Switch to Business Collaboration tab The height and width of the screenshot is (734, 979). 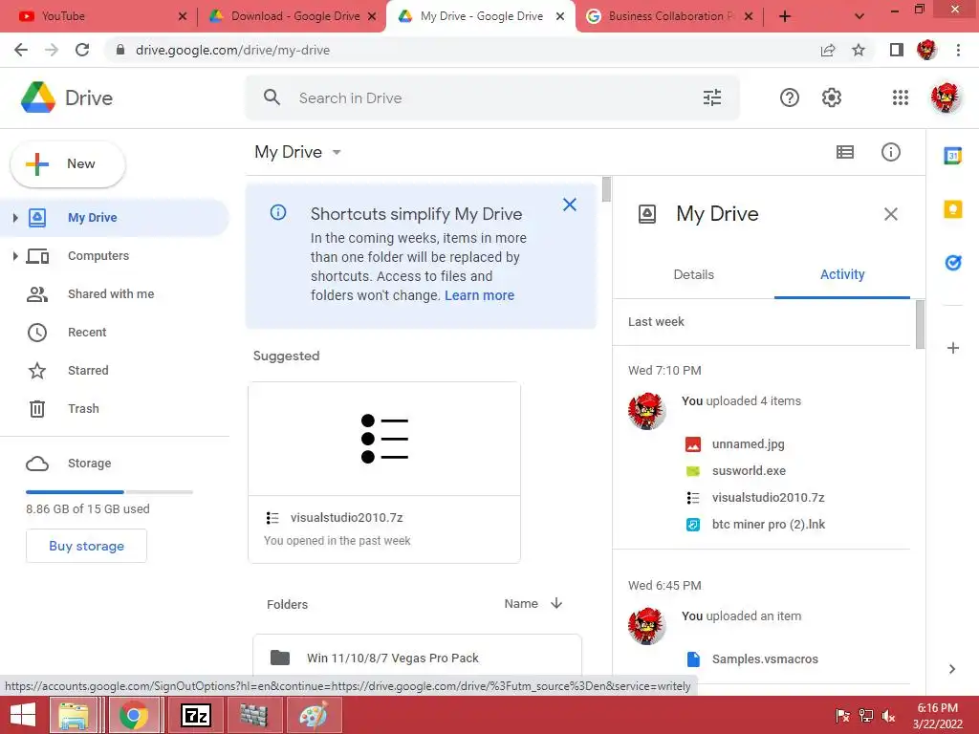(669, 16)
